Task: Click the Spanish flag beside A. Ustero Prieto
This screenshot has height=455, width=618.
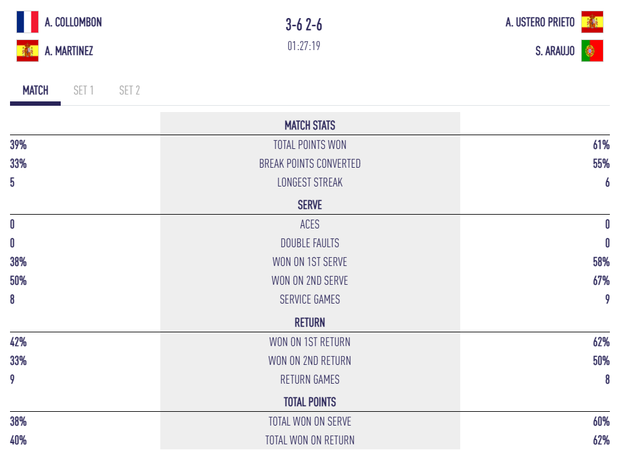Action: 592,22
